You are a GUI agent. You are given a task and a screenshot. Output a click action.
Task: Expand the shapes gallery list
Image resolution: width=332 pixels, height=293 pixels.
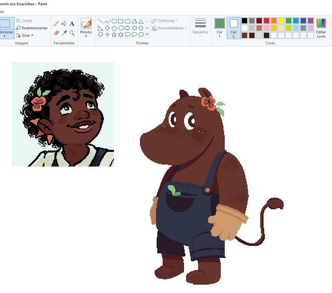pyautogui.click(x=147, y=35)
